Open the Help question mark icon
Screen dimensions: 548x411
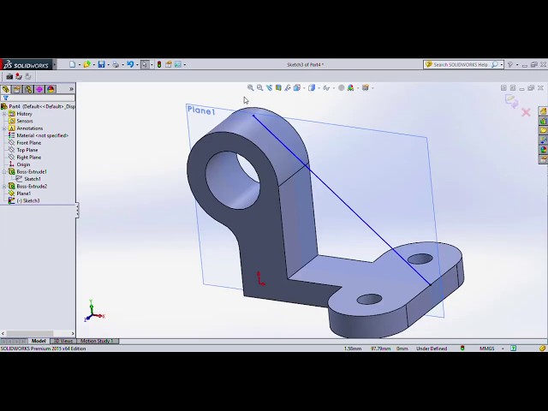pos(510,65)
